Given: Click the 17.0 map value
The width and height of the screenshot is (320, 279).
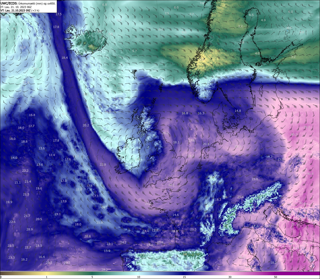Looking at the screenshot, I should pyautogui.click(x=63, y=181).
